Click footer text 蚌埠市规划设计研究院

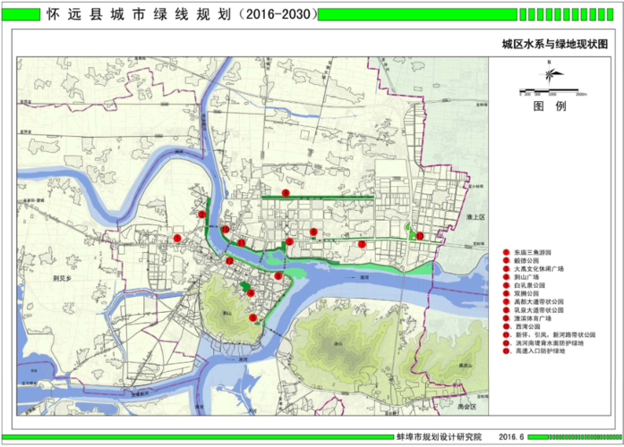tap(439, 436)
